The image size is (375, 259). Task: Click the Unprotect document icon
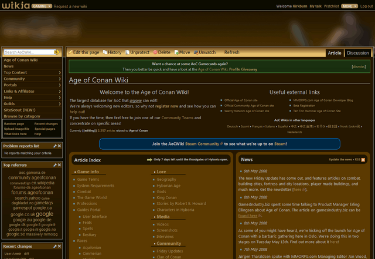coord(128,52)
